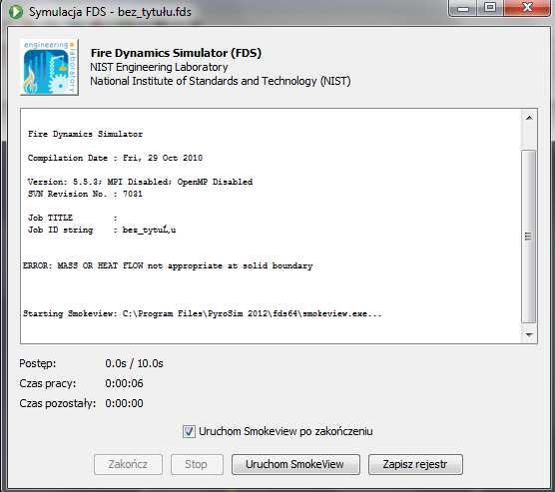Image resolution: width=555 pixels, height=492 pixels.
Task: Click 'NIST Engineering Laboratory' subtitle text
Action: (159, 67)
